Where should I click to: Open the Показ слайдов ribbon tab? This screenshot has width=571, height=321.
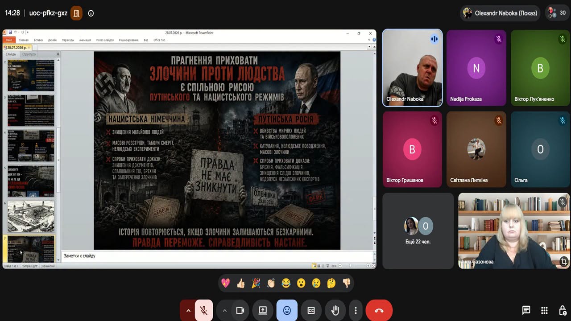coord(105,40)
